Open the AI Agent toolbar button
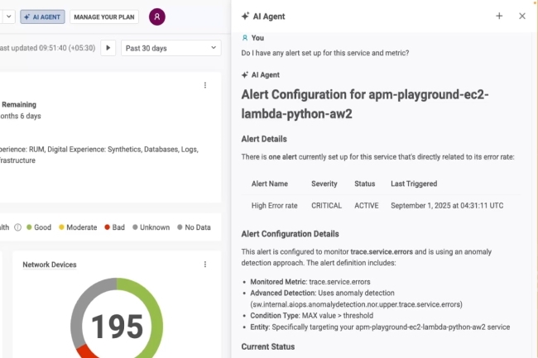The image size is (538, 358). pos(41,17)
